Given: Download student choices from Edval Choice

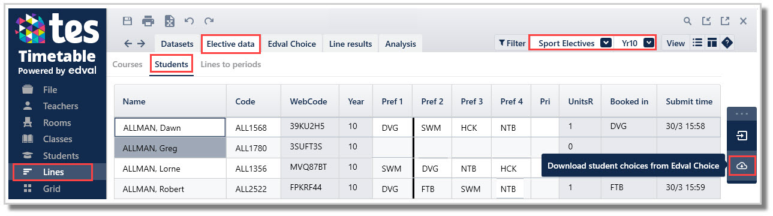Looking at the screenshot, I should pyautogui.click(x=742, y=166).
